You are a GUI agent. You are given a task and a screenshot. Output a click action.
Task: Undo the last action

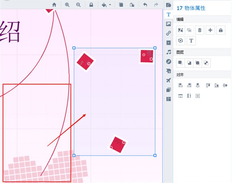tap(145, 5)
